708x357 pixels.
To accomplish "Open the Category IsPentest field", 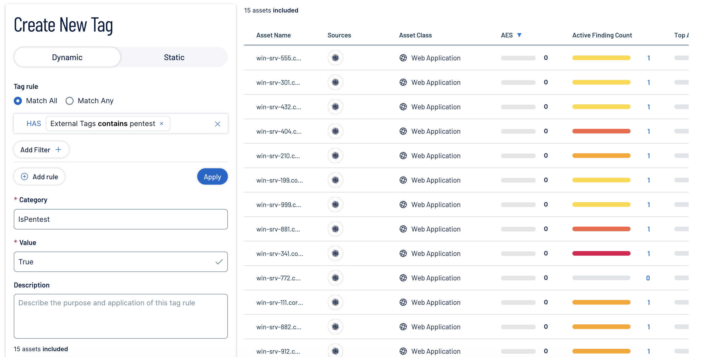I will pyautogui.click(x=121, y=219).
